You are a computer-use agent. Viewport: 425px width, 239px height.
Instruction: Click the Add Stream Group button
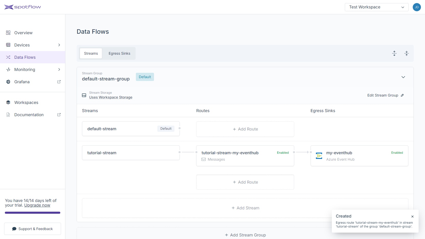click(x=245, y=235)
